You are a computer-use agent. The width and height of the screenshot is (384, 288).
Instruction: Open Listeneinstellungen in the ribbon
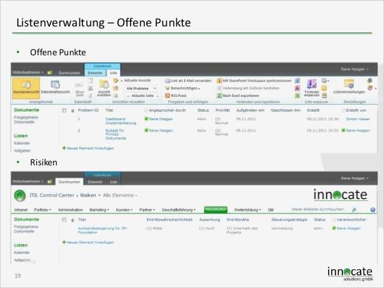click(x=349, y=87)
